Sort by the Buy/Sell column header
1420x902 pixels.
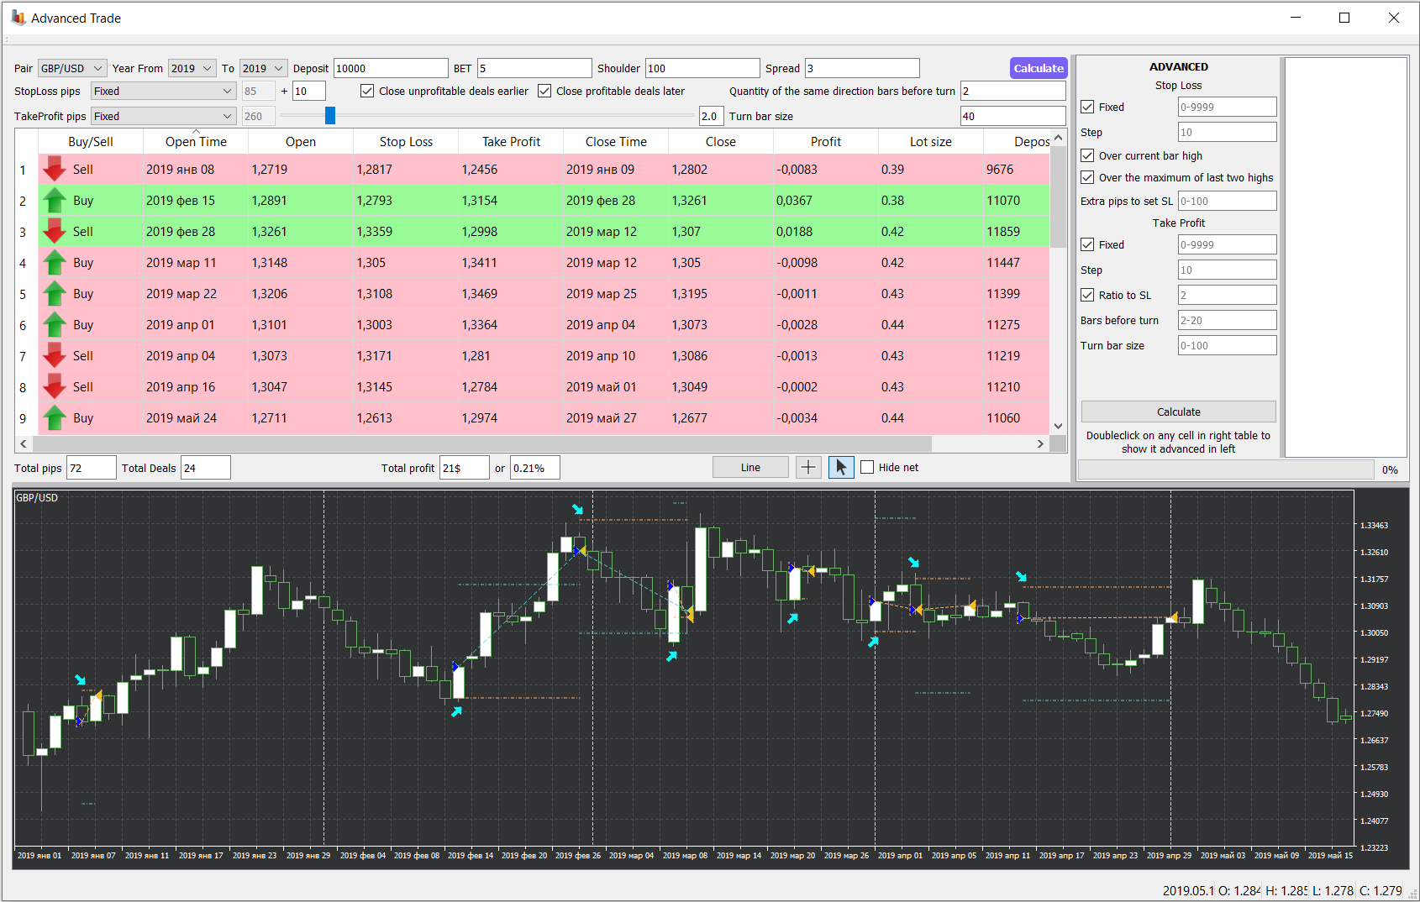click(91, 141)
